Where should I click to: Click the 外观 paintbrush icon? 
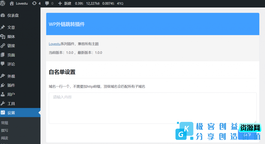click(3, 76)
